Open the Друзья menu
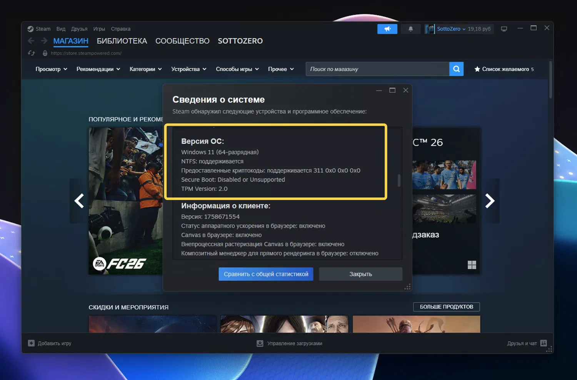The width and height of the screenshot is (577, 380). point(79,29)
